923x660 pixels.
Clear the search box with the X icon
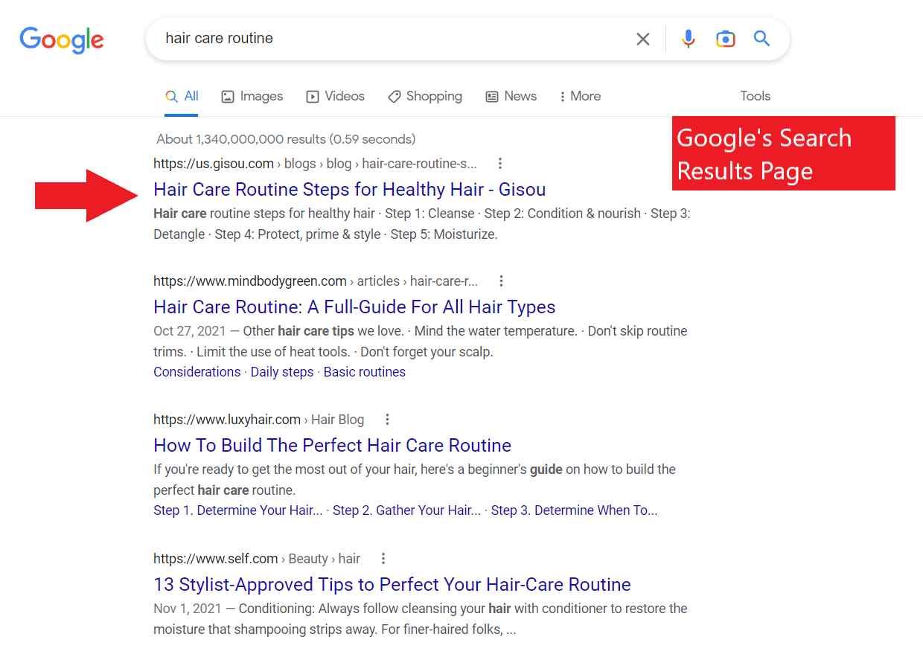point(643,39)
